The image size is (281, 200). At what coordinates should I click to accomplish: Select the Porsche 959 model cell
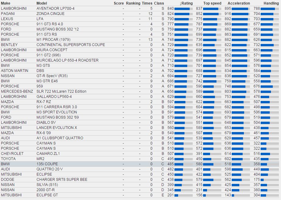(x=40, y=86)
